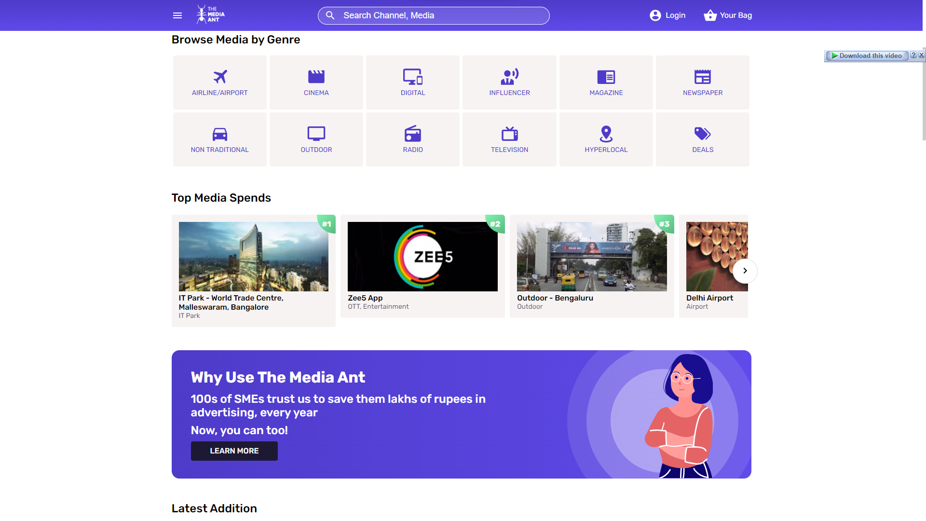Select the Non Traditional car icon
926x521 pixels.
220,134
